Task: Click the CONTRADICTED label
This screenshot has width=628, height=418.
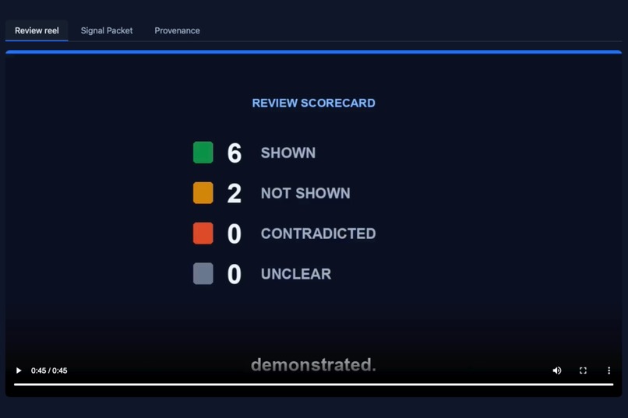Action: click(x=319, y=234)
